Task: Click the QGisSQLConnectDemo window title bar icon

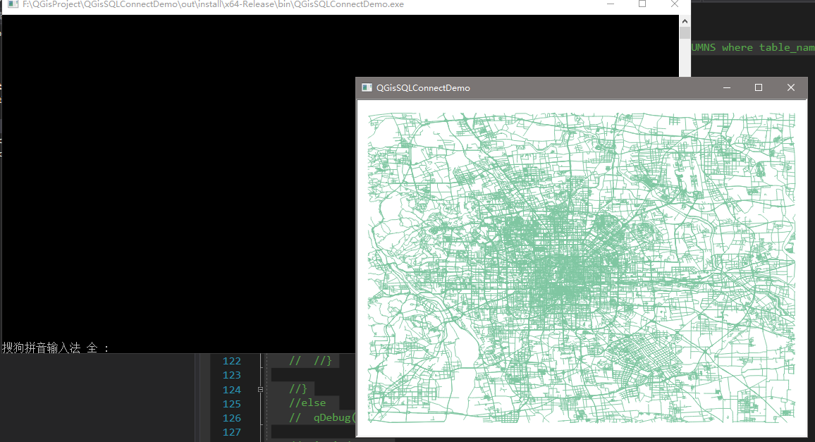Action: [x=367, y=87]
